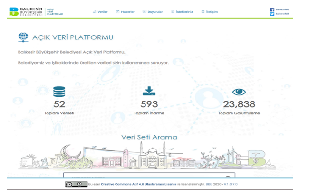The width and height of the screenshot is (309, 196).
Task: Click the globe icon beside Açık Veri Platformu
Action: [x=23, y=37]
